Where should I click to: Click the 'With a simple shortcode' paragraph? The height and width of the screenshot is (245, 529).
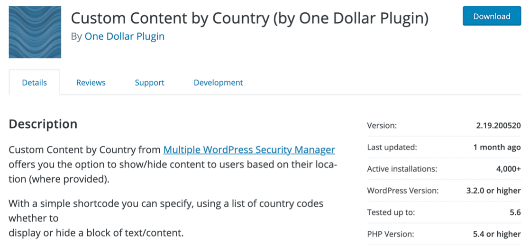pos(166,218)
